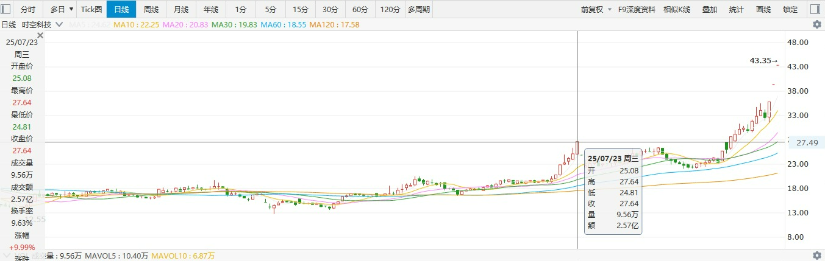Open the volume panel settings gear
825x261 pixels.
click(x=816, y=256)
